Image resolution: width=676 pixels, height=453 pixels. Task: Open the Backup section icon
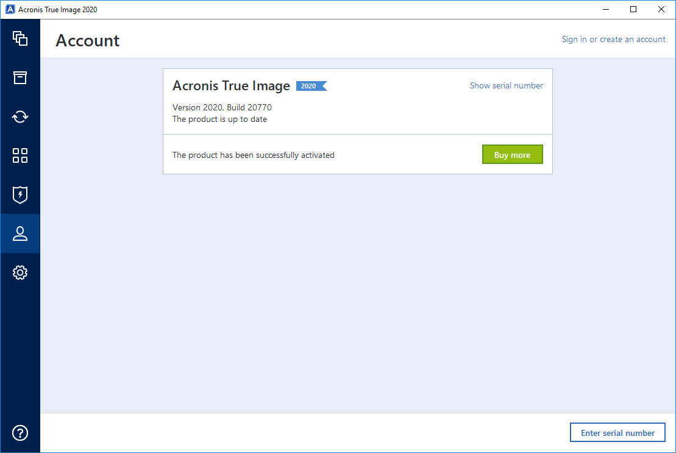click(x=20, y=38)
